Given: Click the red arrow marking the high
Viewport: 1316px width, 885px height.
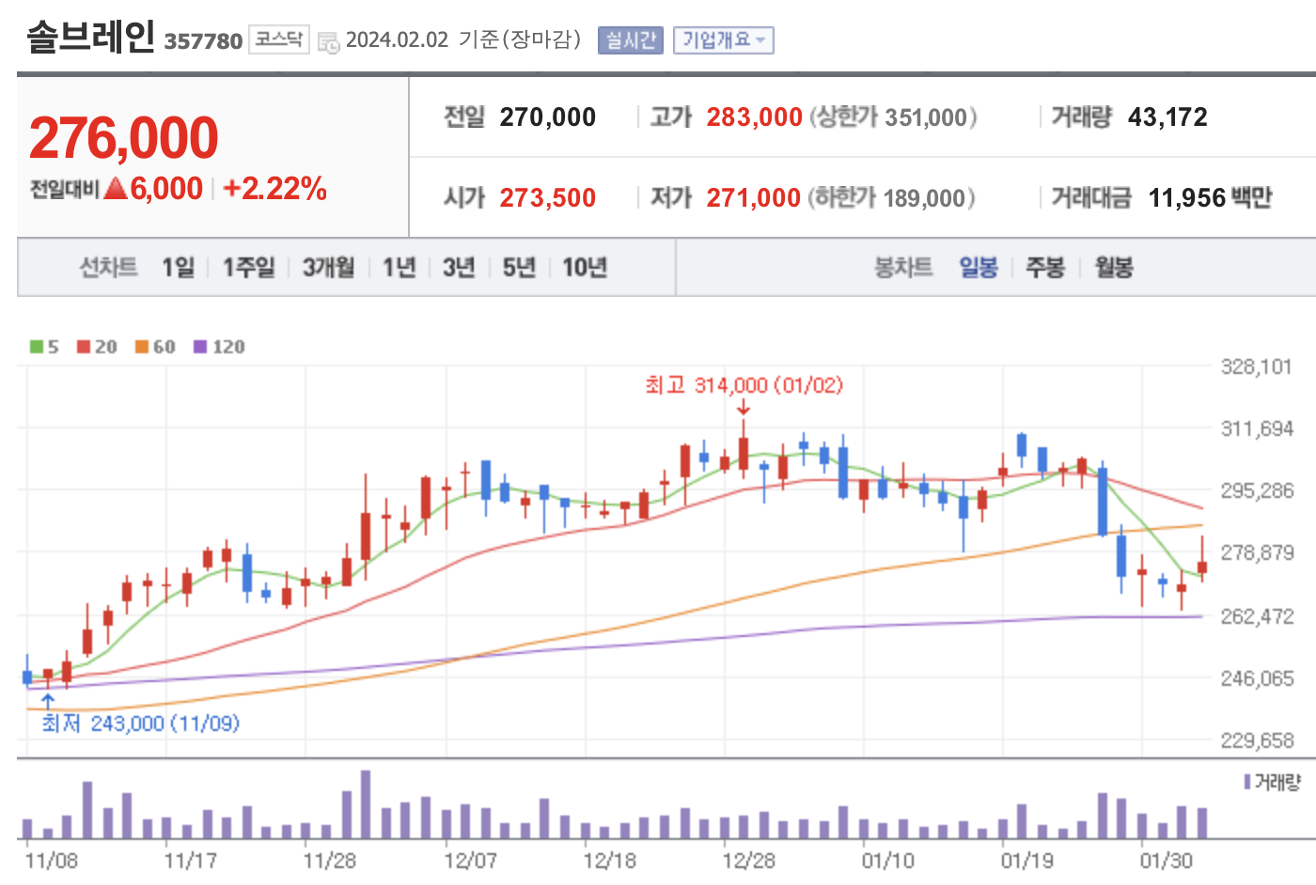Looking at the screenshot, I should pyautogui.click(x=744, y=407).
